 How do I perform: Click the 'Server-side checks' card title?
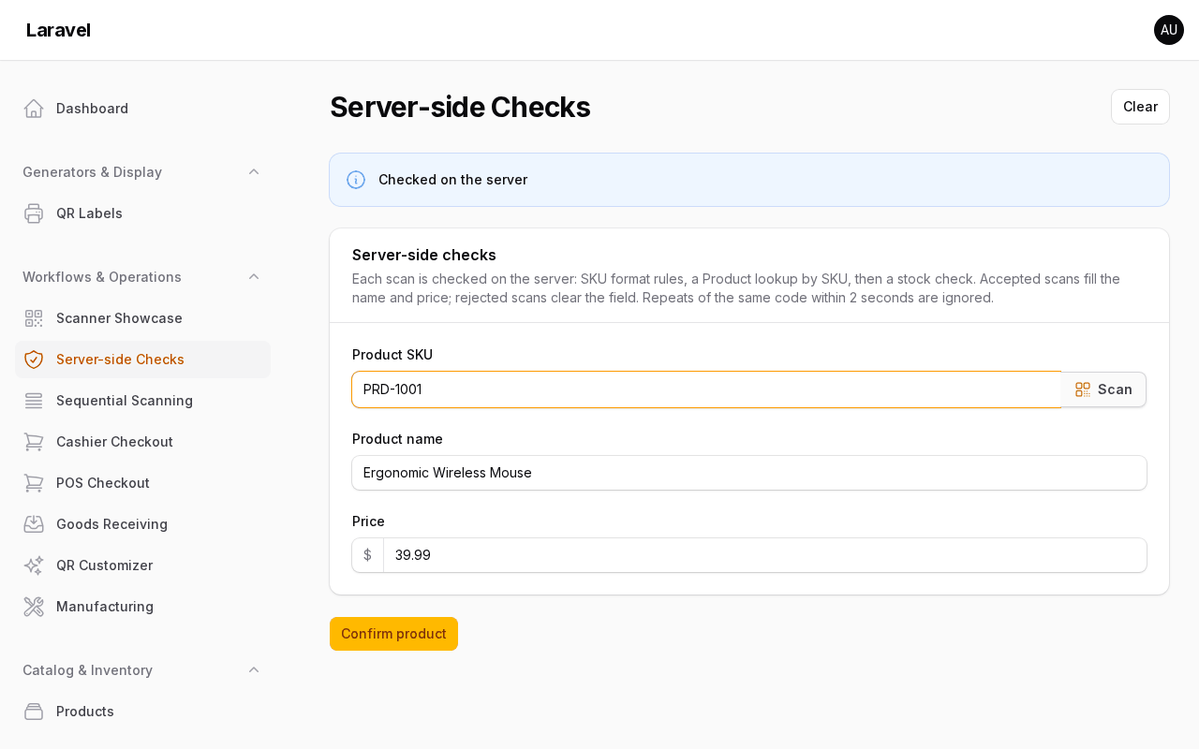(x=424, y=255)
